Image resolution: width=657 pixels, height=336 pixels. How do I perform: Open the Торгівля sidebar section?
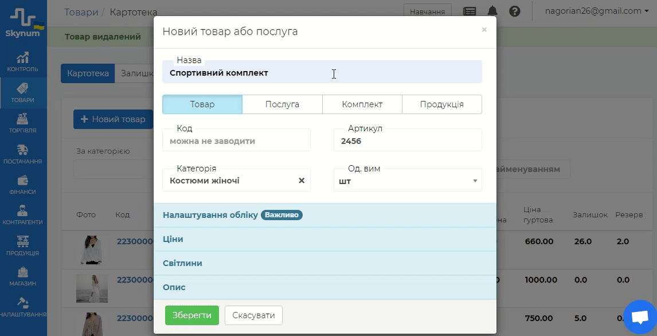click(x=23, y=123)
